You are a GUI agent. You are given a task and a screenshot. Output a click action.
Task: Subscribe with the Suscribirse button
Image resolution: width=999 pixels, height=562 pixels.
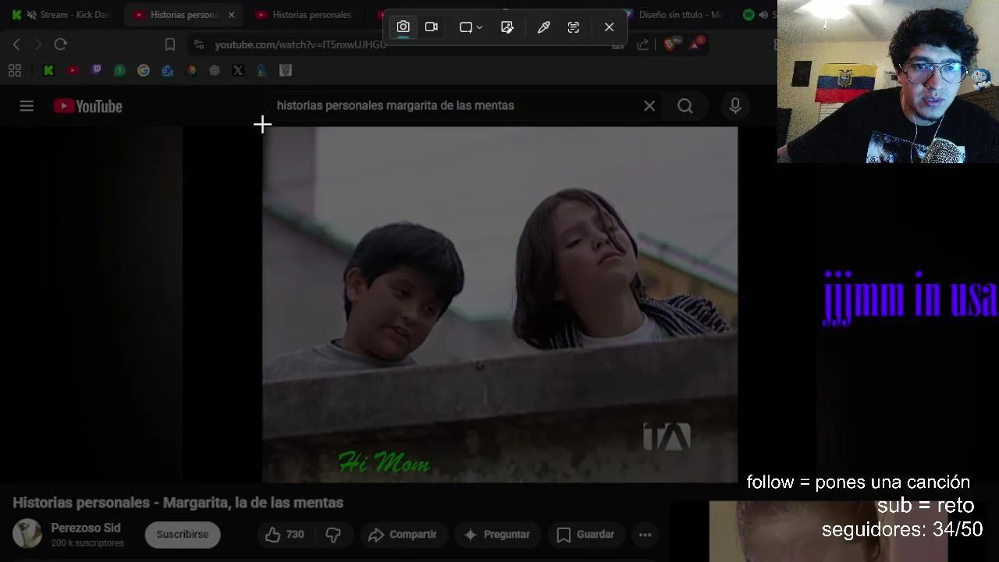point(183,535)
